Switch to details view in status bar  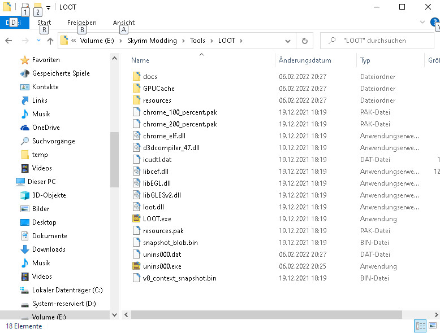coord(420,326)
